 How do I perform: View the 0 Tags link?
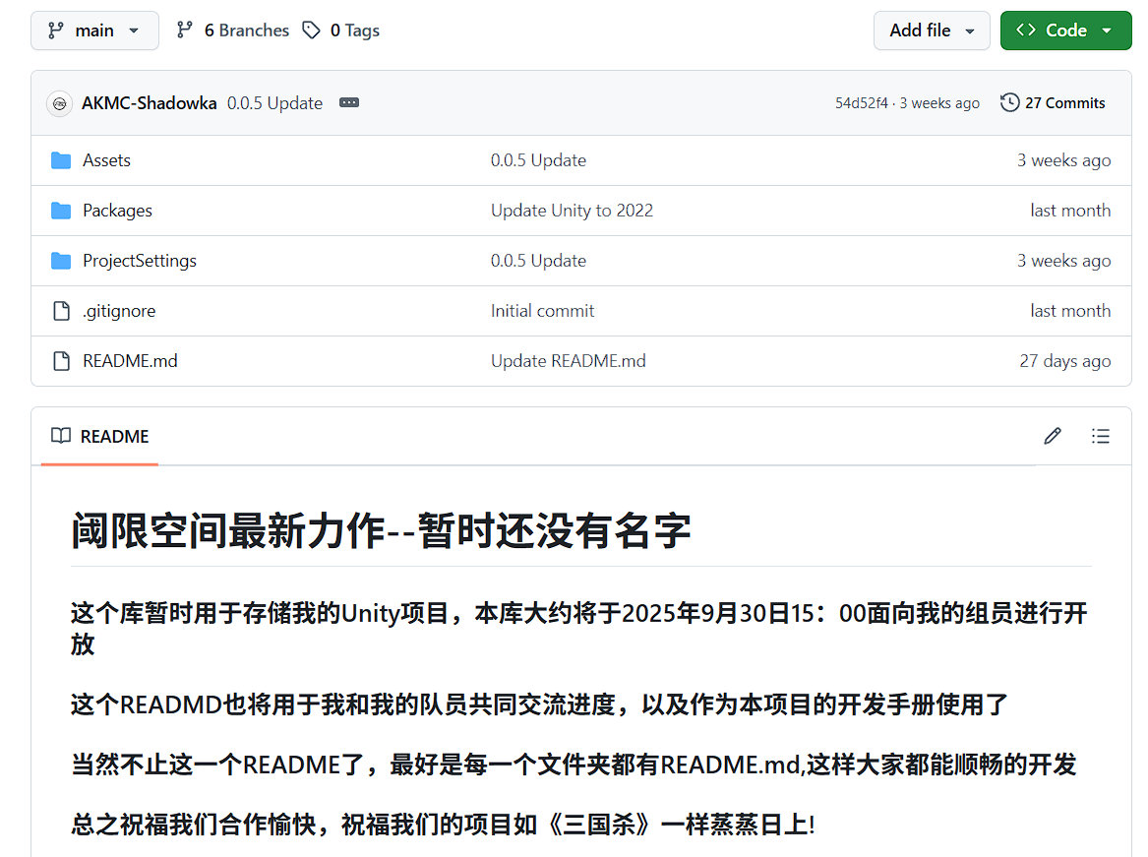pos(341,31)
